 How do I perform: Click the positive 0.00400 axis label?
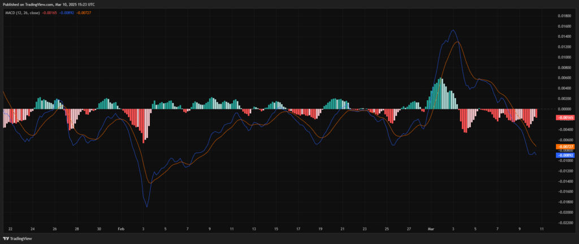point(565,88)
